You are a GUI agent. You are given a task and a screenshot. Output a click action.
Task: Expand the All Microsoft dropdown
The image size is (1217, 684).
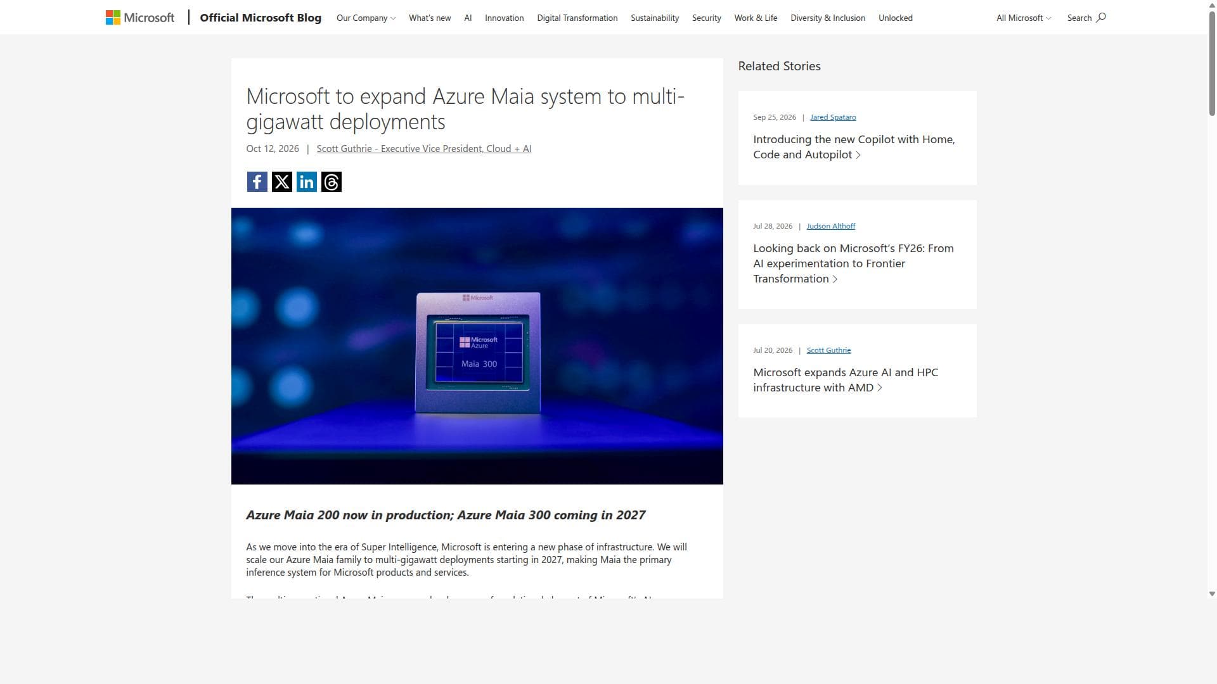coord(1023,18)
